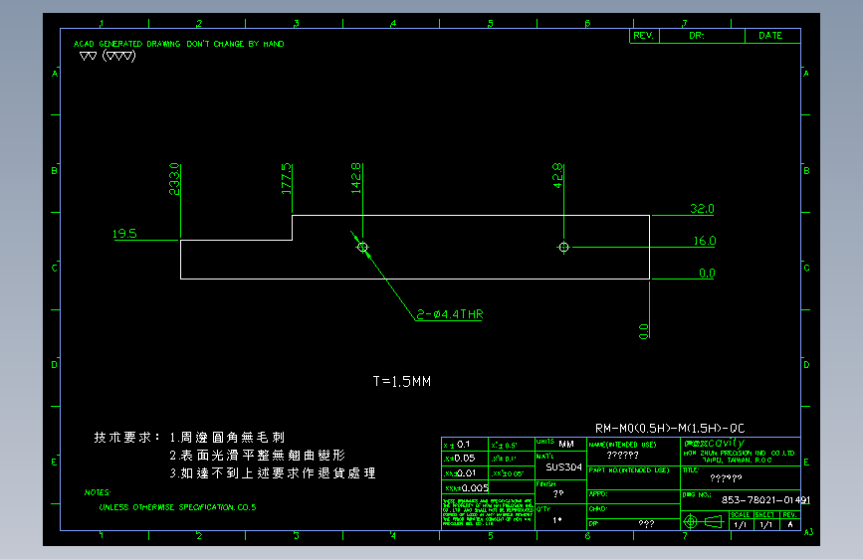Image resolution: width=863 pixels, height=559 pixels.
Task: Click the 2-ø4.4THR hole callout
Action: (x=450, y=314)
